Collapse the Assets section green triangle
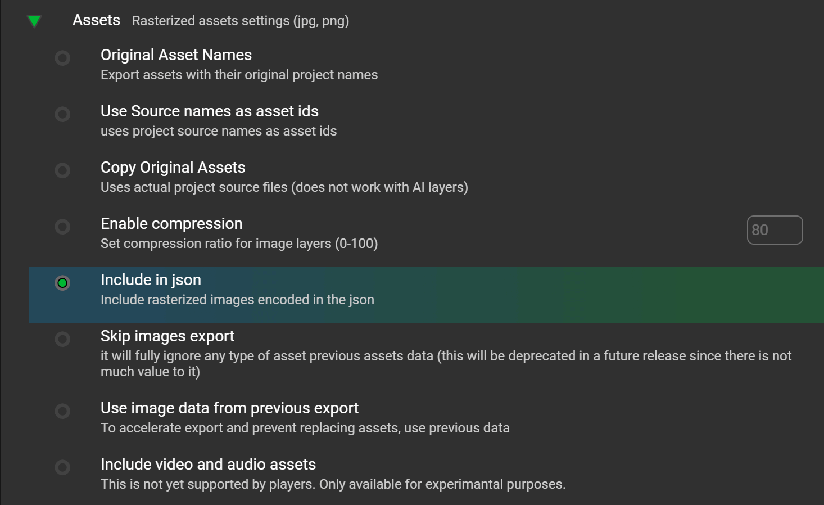This screenshot has height=505, width=824. pyautogui.click(x=34, y=21)
